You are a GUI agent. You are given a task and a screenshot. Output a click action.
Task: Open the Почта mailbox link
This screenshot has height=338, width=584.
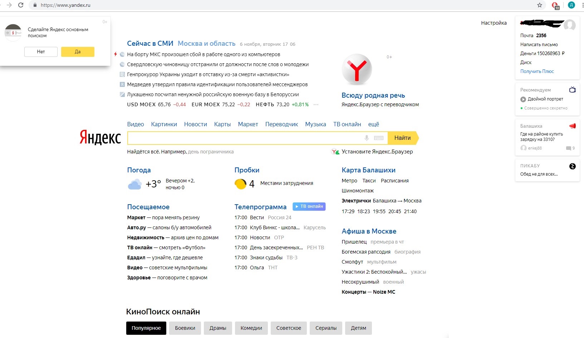click(x=527, y=35)
